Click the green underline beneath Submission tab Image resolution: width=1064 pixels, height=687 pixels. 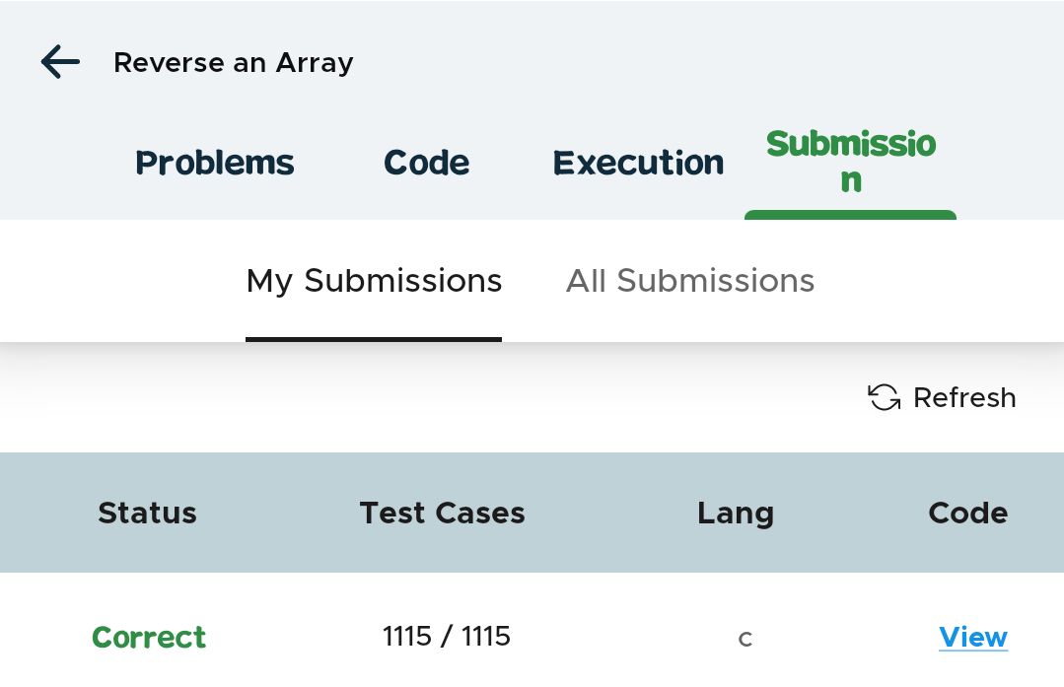(x=850, y=215)
